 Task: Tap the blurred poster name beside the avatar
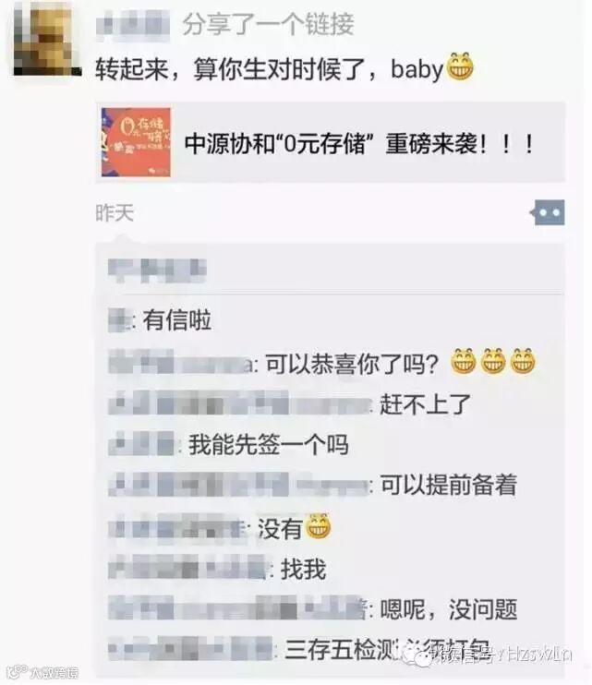133,25
